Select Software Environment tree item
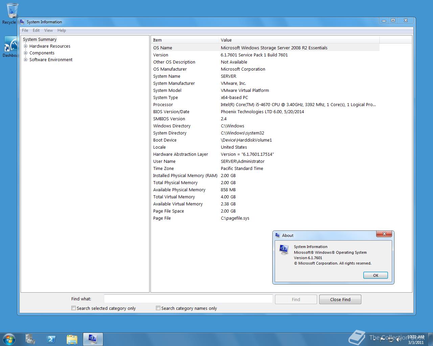Viewport: 433px width, 346px height. (x=51, y=60)
